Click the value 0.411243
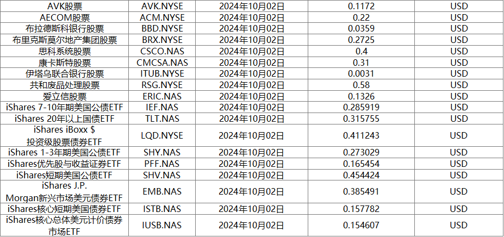 [x=362, y=135]
